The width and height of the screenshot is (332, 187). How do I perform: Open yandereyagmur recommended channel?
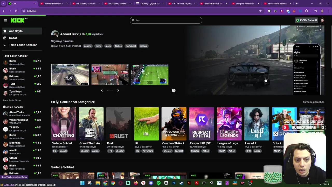coord(22,121)
